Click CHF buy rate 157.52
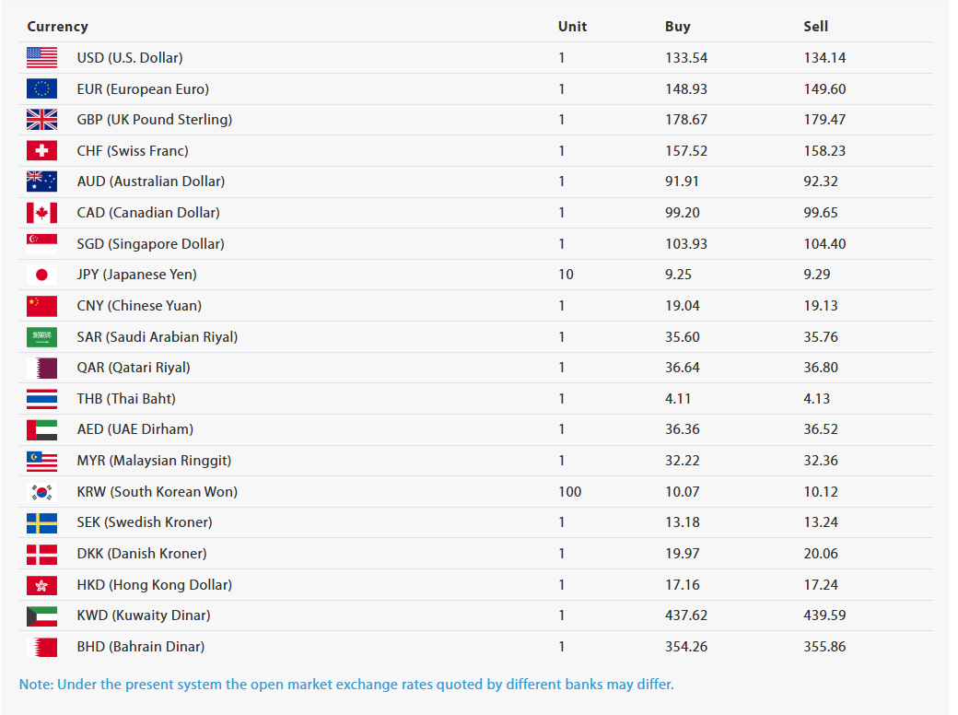 (x=686, y=151)
